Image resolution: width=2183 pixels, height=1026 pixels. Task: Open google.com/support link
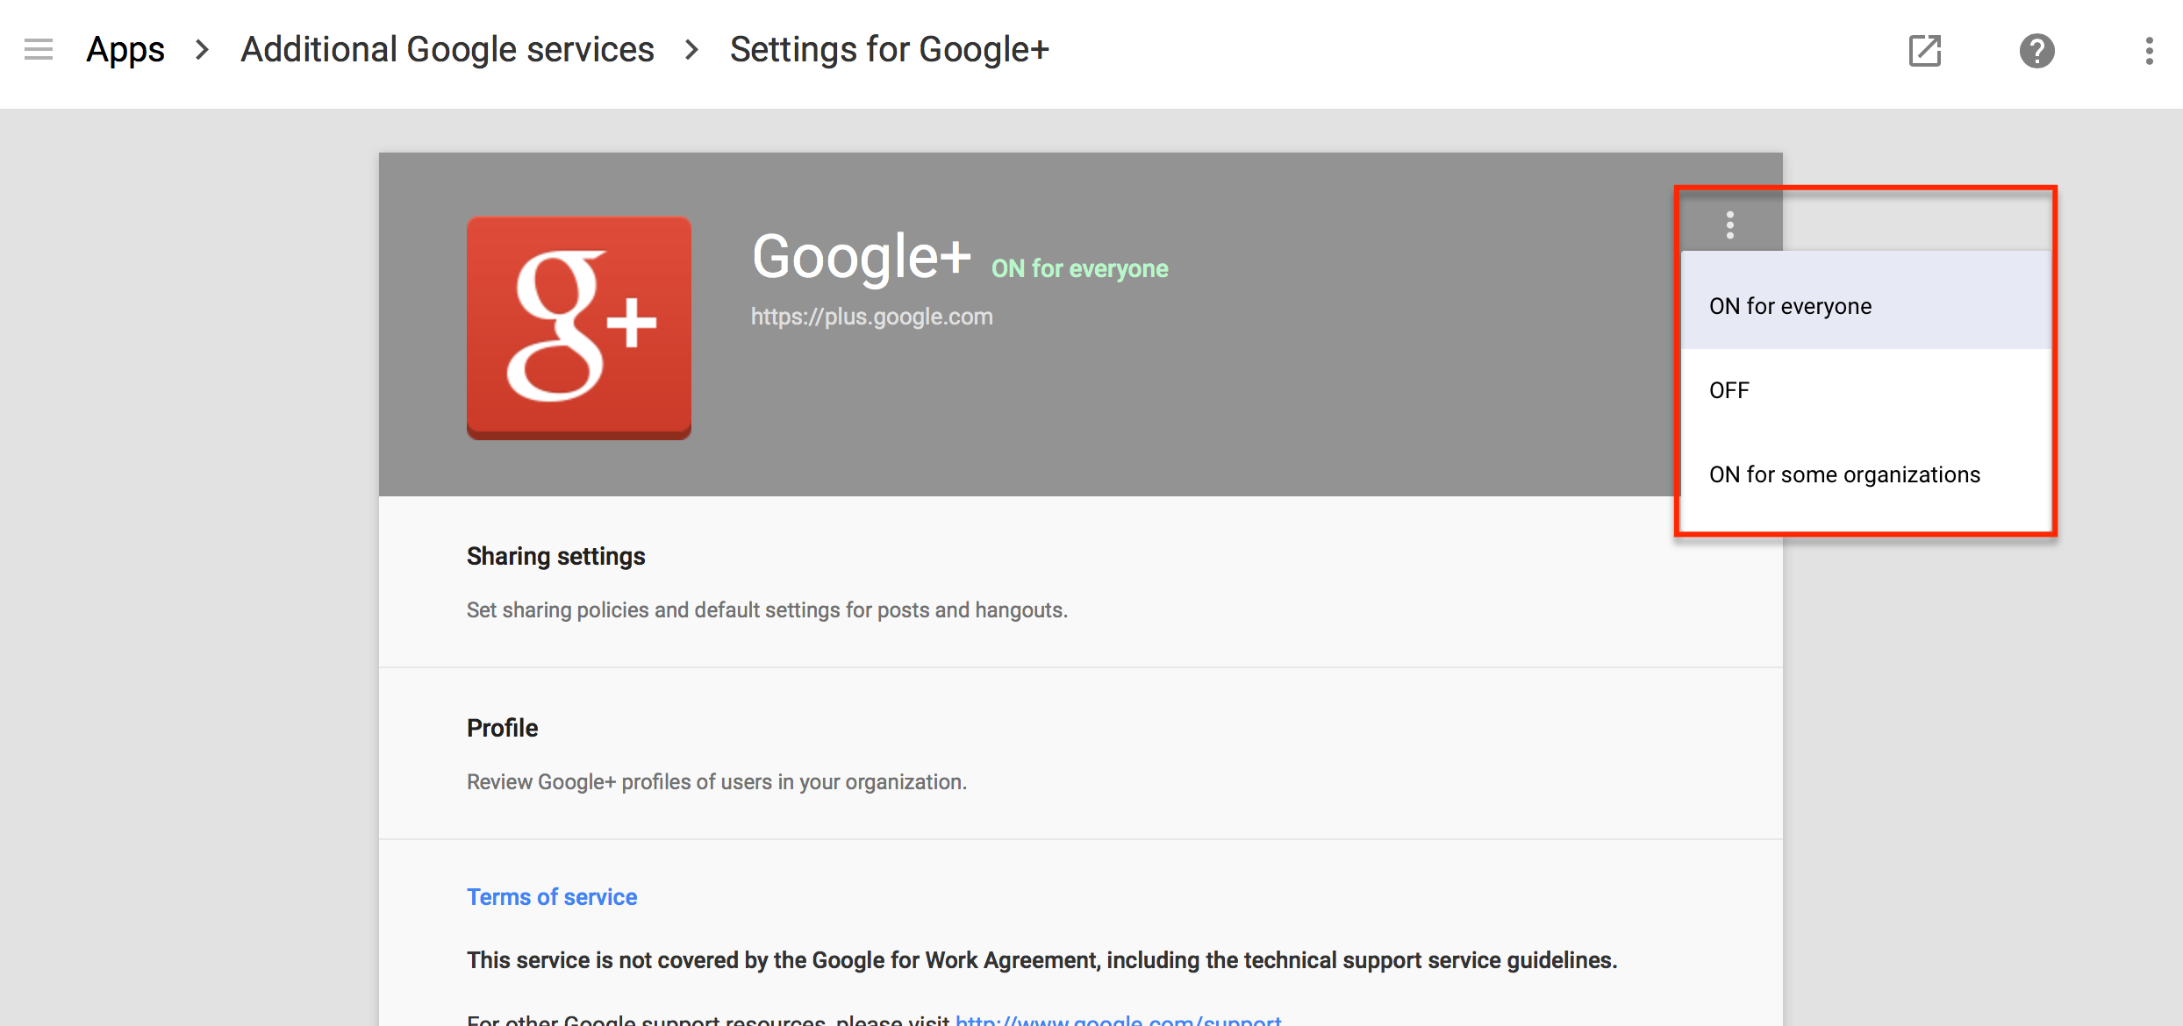click(1118, 1019)
